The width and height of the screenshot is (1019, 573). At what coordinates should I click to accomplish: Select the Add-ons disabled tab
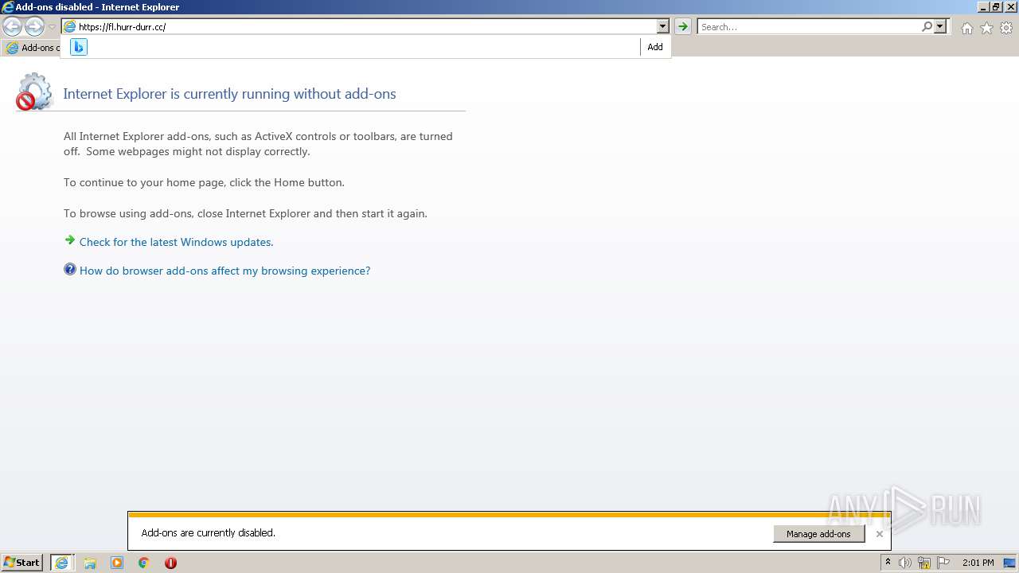(32, 48)
